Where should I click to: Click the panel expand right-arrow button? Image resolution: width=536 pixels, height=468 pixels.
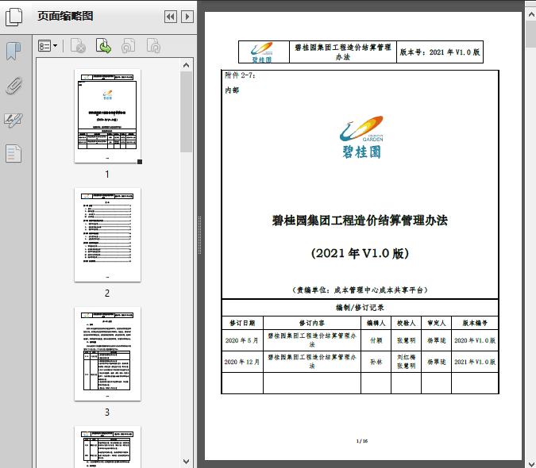coord(187,17)
